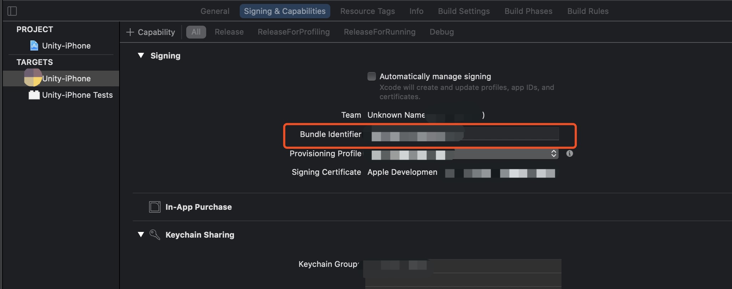Screen dimensions: 732x289
Task: Click the Unity-iPhone Tests bundle icon
Action: coord(34,95)
